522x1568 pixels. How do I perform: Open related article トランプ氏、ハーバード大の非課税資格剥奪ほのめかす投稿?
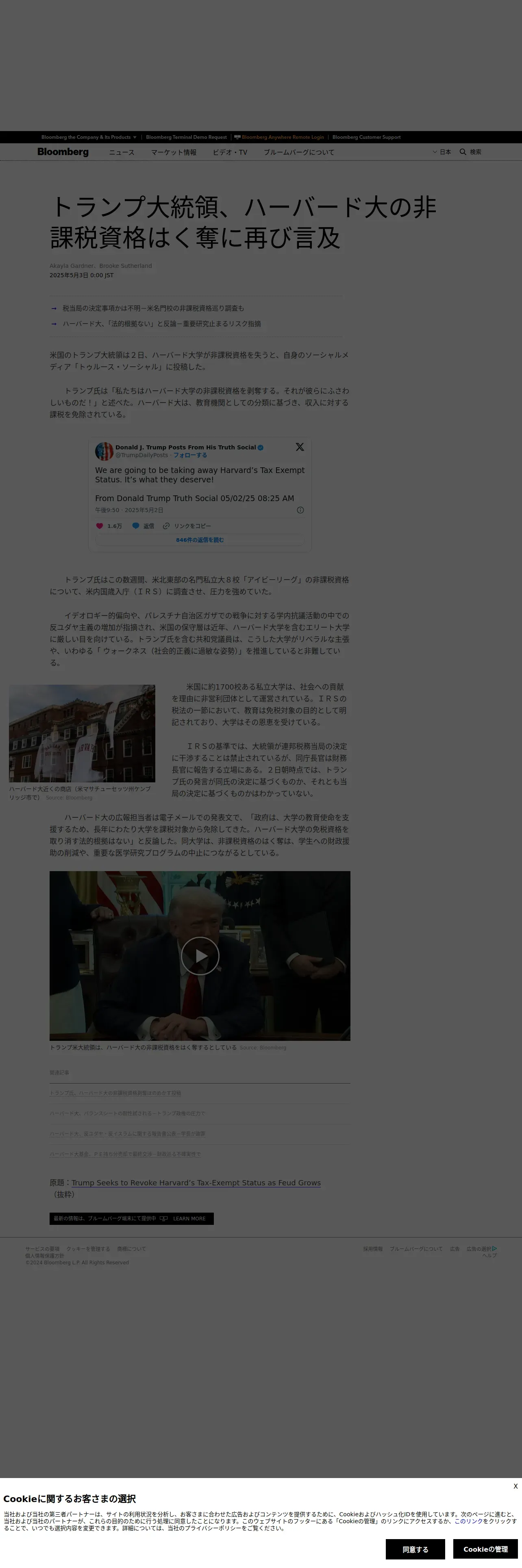(115, 1093)
